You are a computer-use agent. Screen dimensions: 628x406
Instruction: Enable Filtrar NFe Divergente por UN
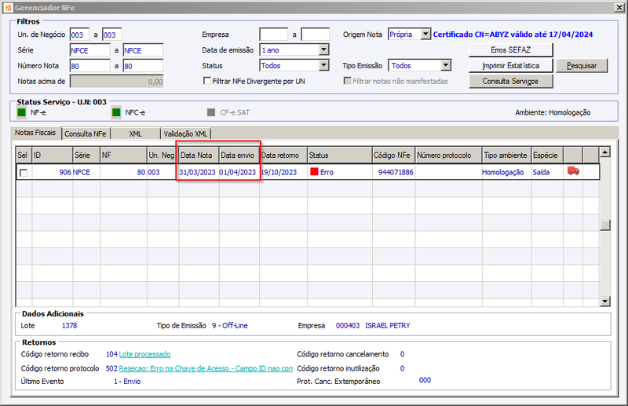(207, 81)
